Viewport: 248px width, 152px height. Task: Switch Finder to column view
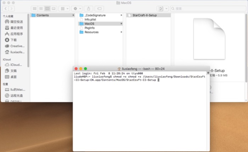pos(47,8)
